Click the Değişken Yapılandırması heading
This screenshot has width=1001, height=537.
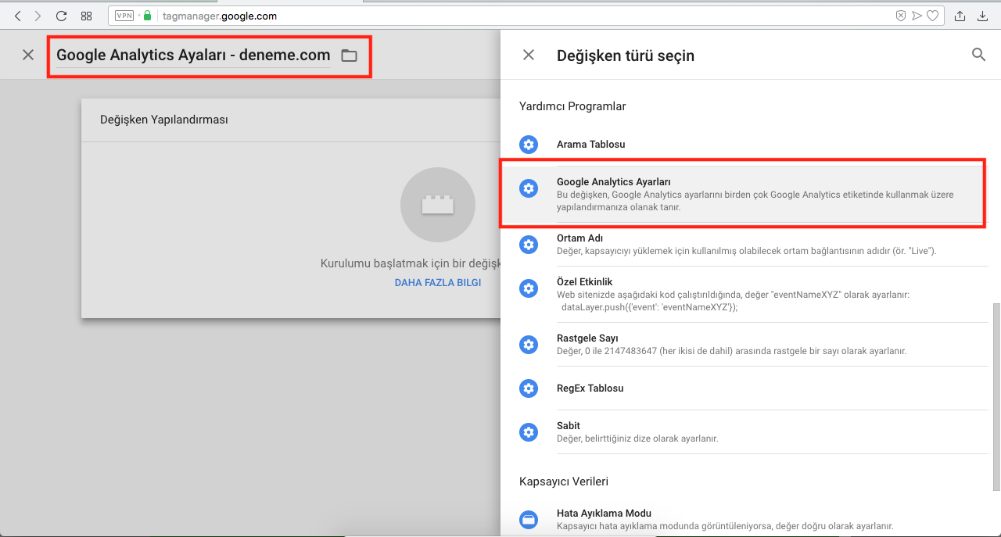pos(163,120)
